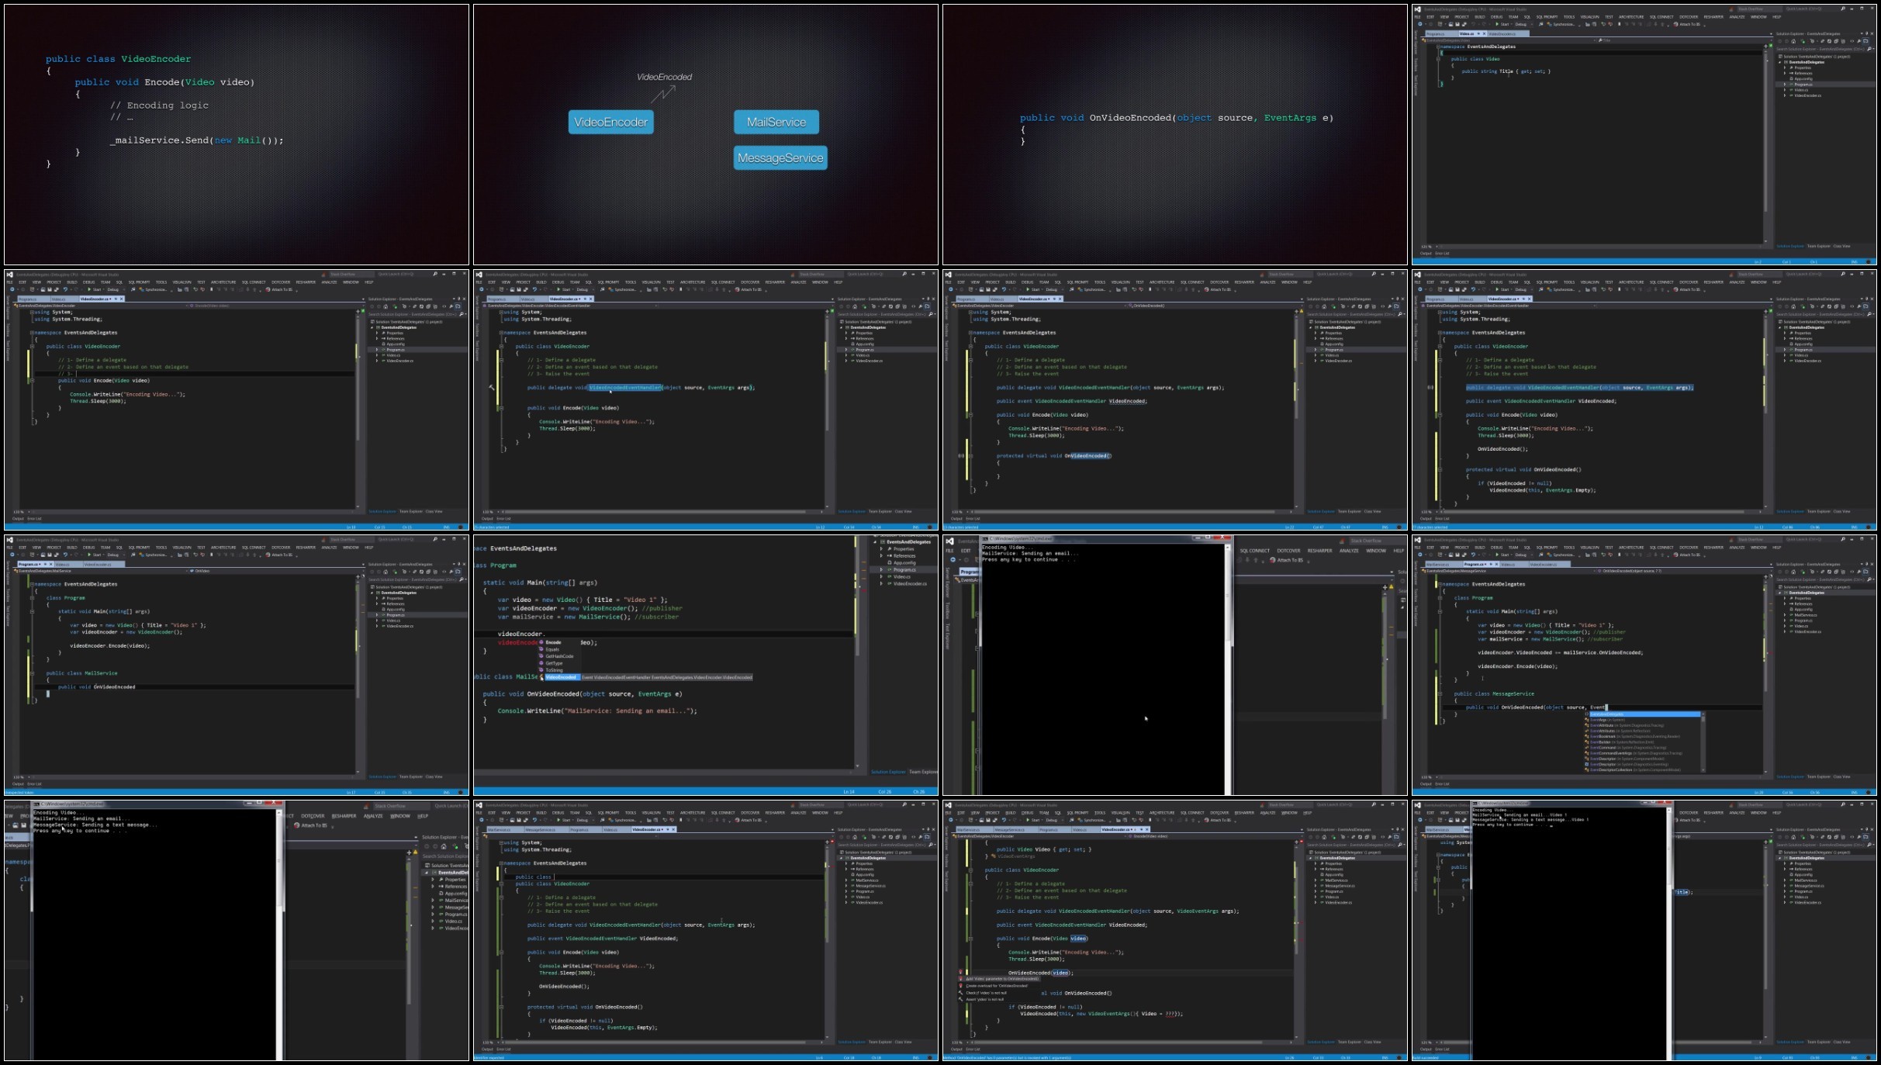1881x1065 pixels.
Task: Click the Attach To IIS globe icon beside sending-email console
Action: click(x=1273, y=560)
